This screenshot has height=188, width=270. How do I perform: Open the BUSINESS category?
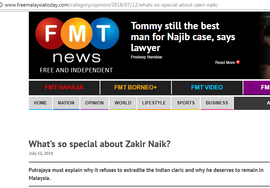coord(217,103)
